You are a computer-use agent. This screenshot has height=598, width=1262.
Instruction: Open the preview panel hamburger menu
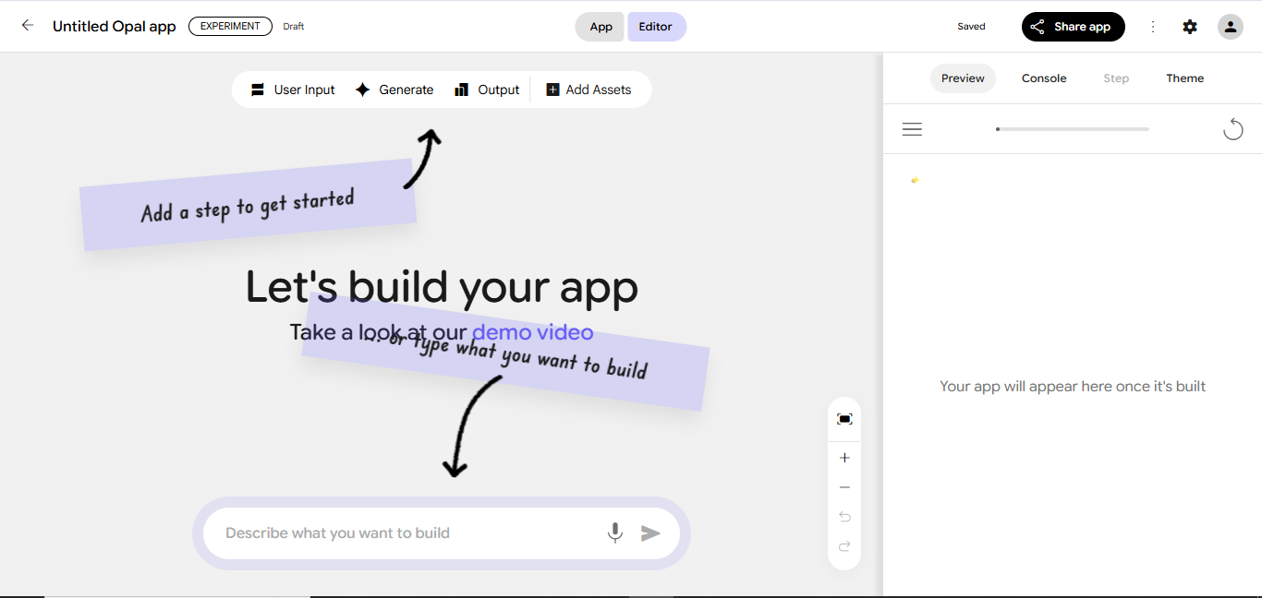pyautogui.click(x=912, y=129)
